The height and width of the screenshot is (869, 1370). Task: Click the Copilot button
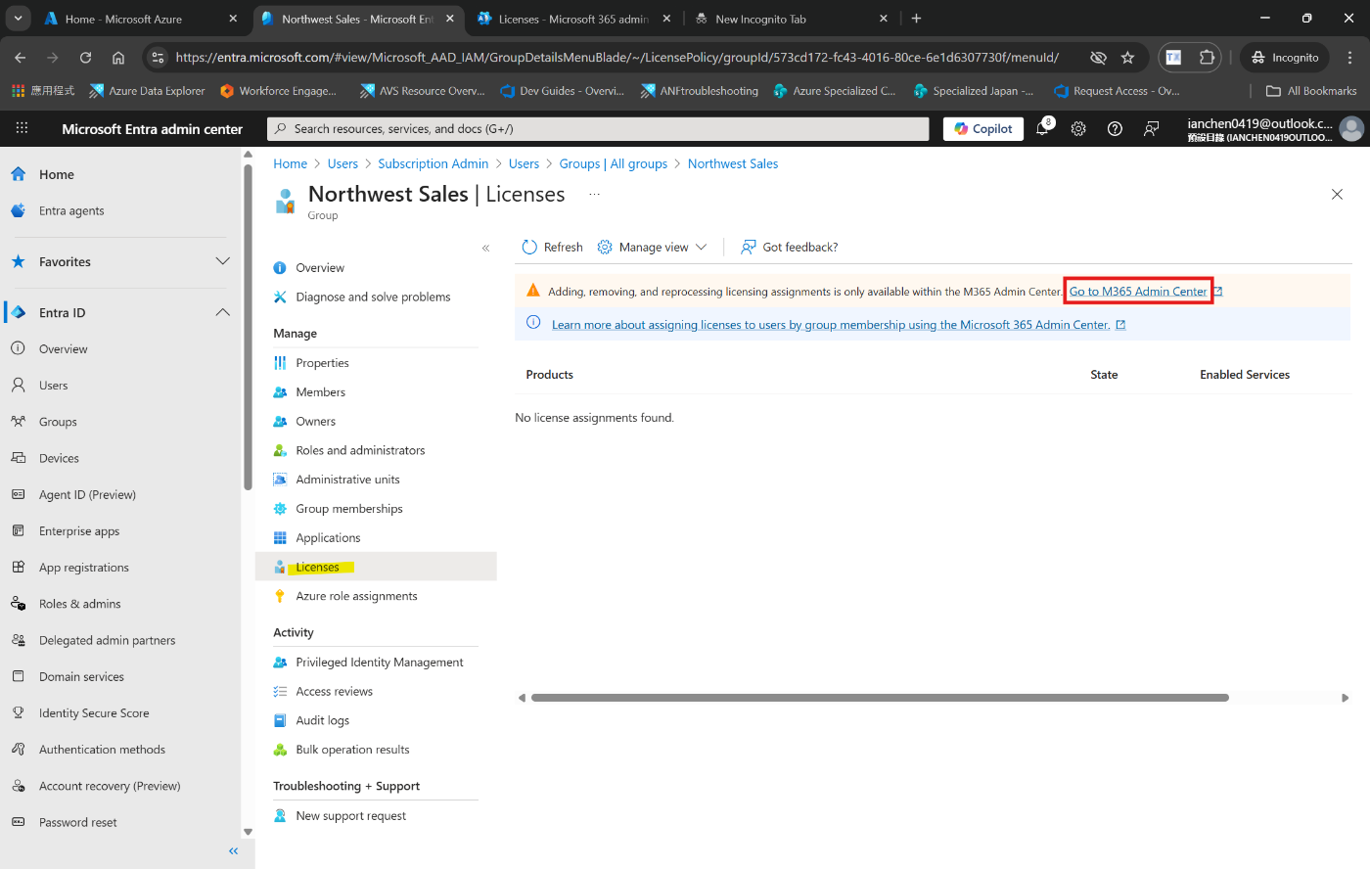click(983, 129)
